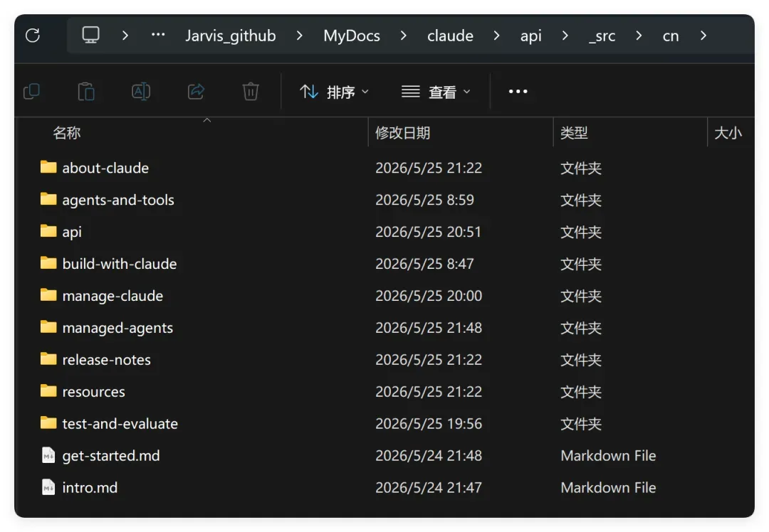Expand chevron after _src breadcrumb
Viewport: 769px width, 532px height.
coord(639,36)
